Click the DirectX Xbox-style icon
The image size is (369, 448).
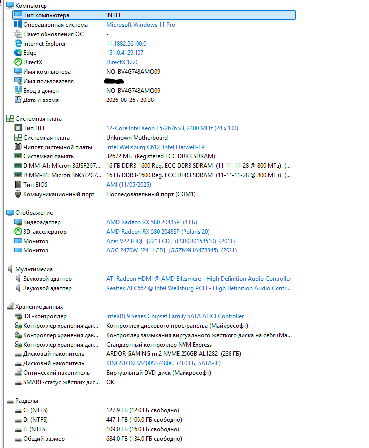point(18,62)
